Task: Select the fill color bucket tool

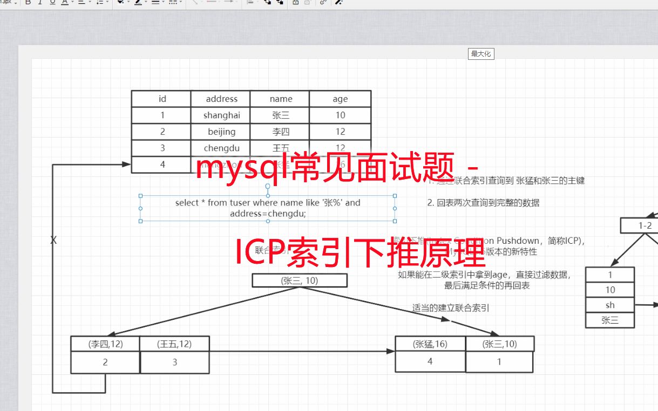Action: click(120, 3)
